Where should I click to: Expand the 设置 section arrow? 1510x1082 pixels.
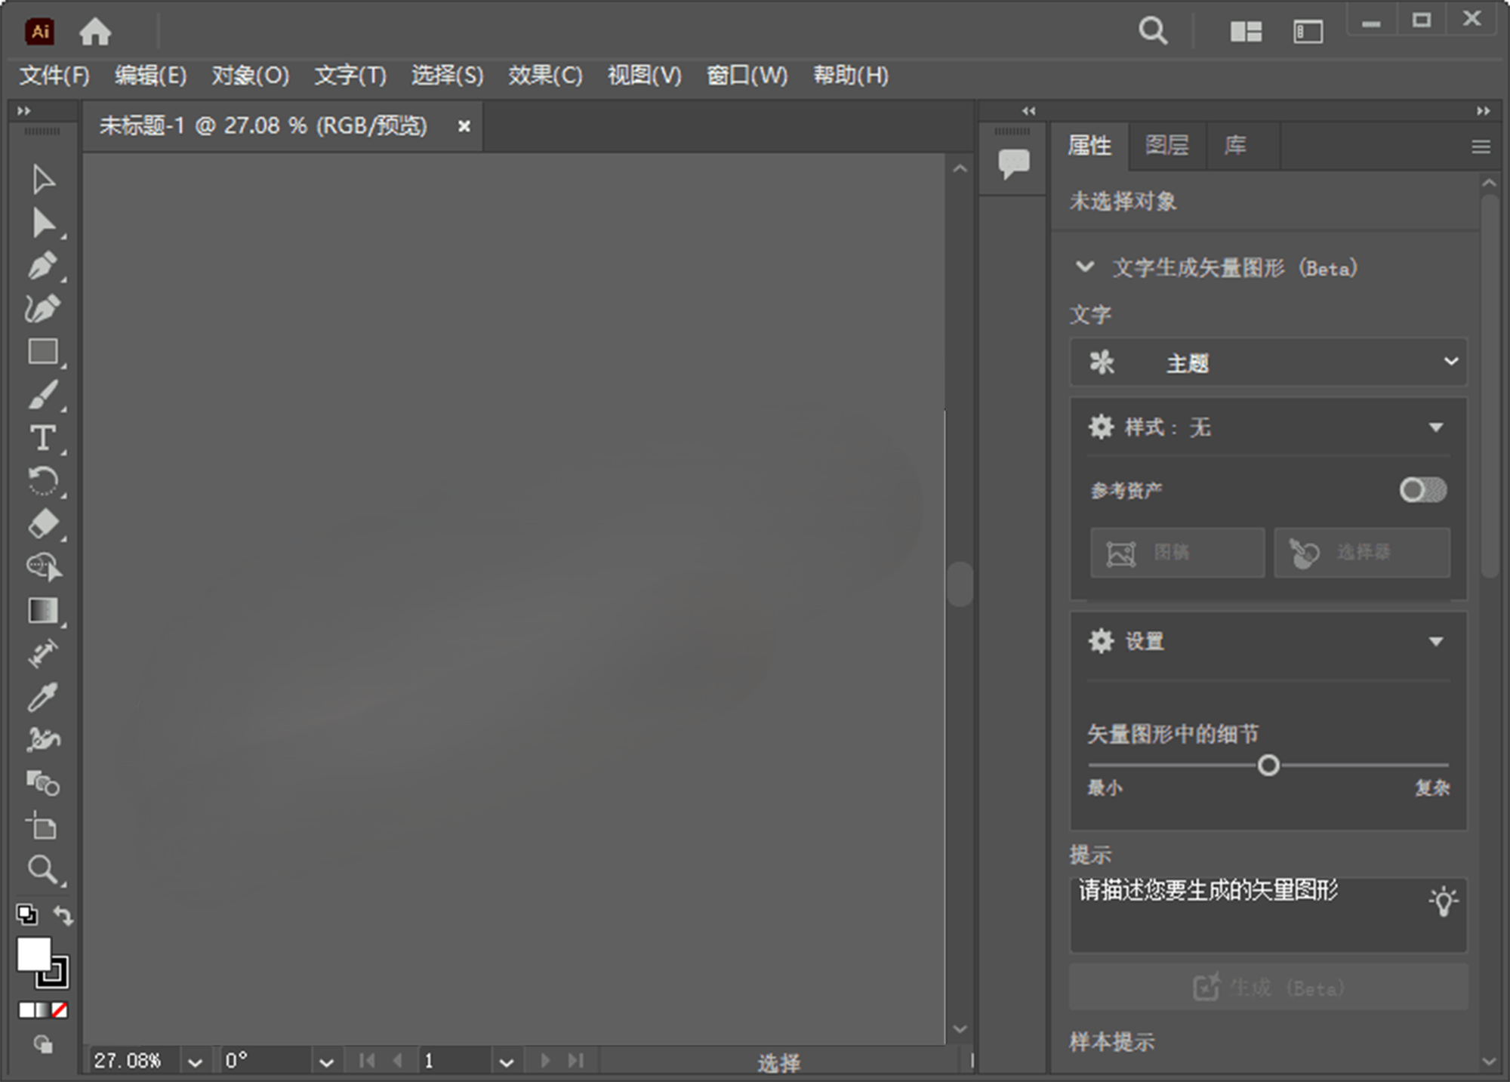click(1436, 642)
